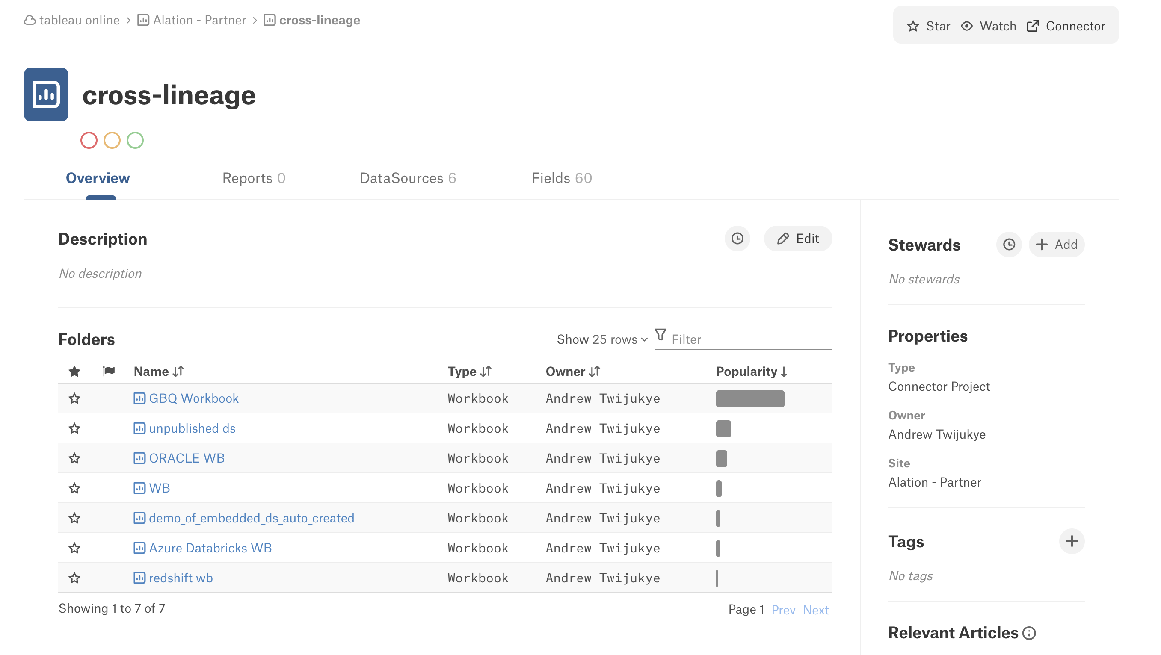The width and height of the screenshot is (1161, 655).
Task: Click the tableau online cloud icon in breadcrumb
Action: coord(30,20)
